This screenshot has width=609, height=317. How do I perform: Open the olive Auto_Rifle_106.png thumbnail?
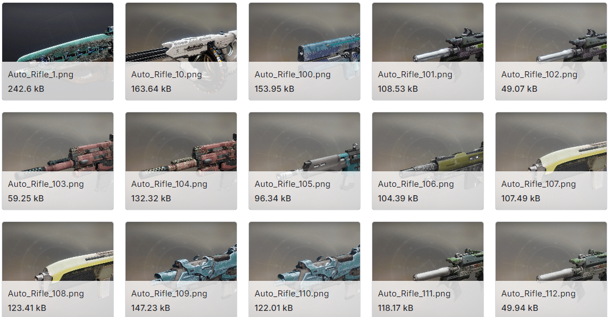(428, 161)
